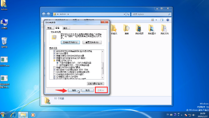The height and width of the screenshot is (118, 209).
Task: Toggle 隐藏受保护的操作系统文件(推荐) checkbox
Action: pyautogui.click(x=54, y=58)
